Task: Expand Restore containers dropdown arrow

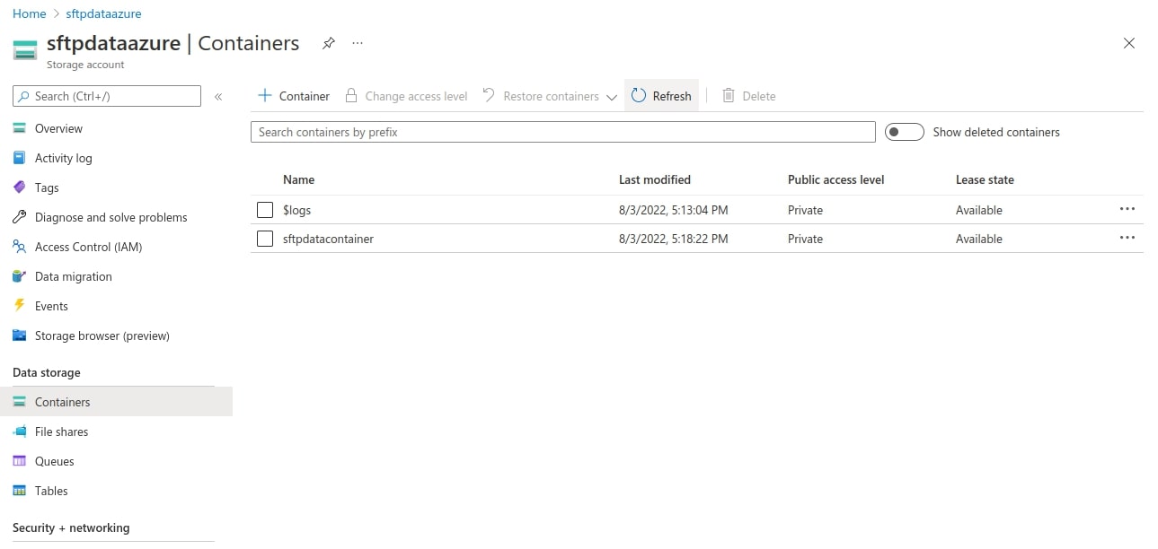Action: 612,97
